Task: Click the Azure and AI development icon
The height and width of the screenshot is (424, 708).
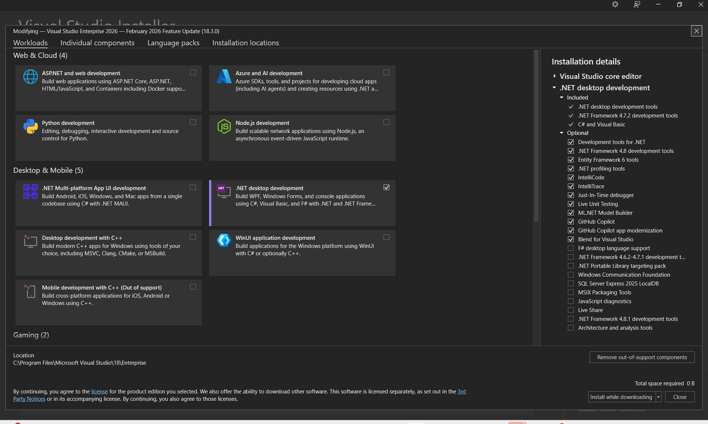Action: pos(224,77)
